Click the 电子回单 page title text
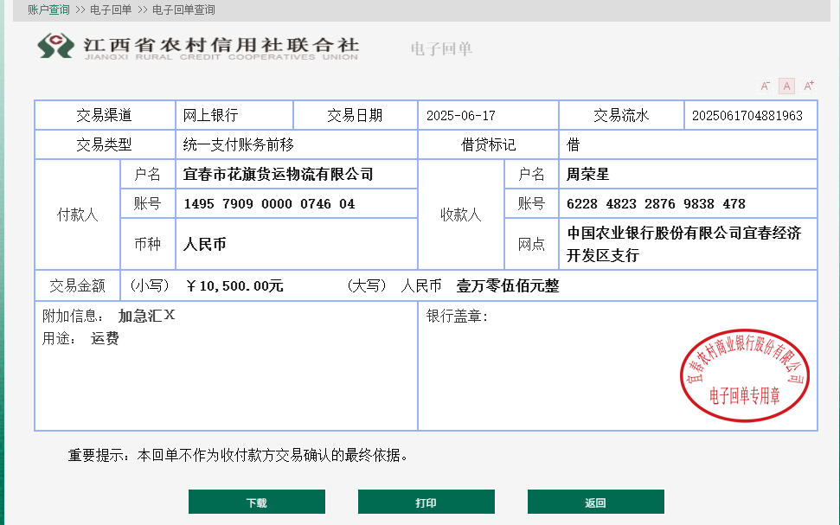 (x=441, y=48)
